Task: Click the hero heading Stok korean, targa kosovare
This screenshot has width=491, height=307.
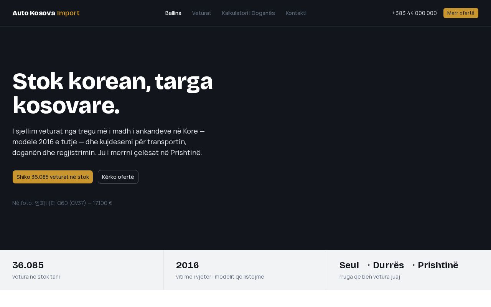Action: [113, 93]
